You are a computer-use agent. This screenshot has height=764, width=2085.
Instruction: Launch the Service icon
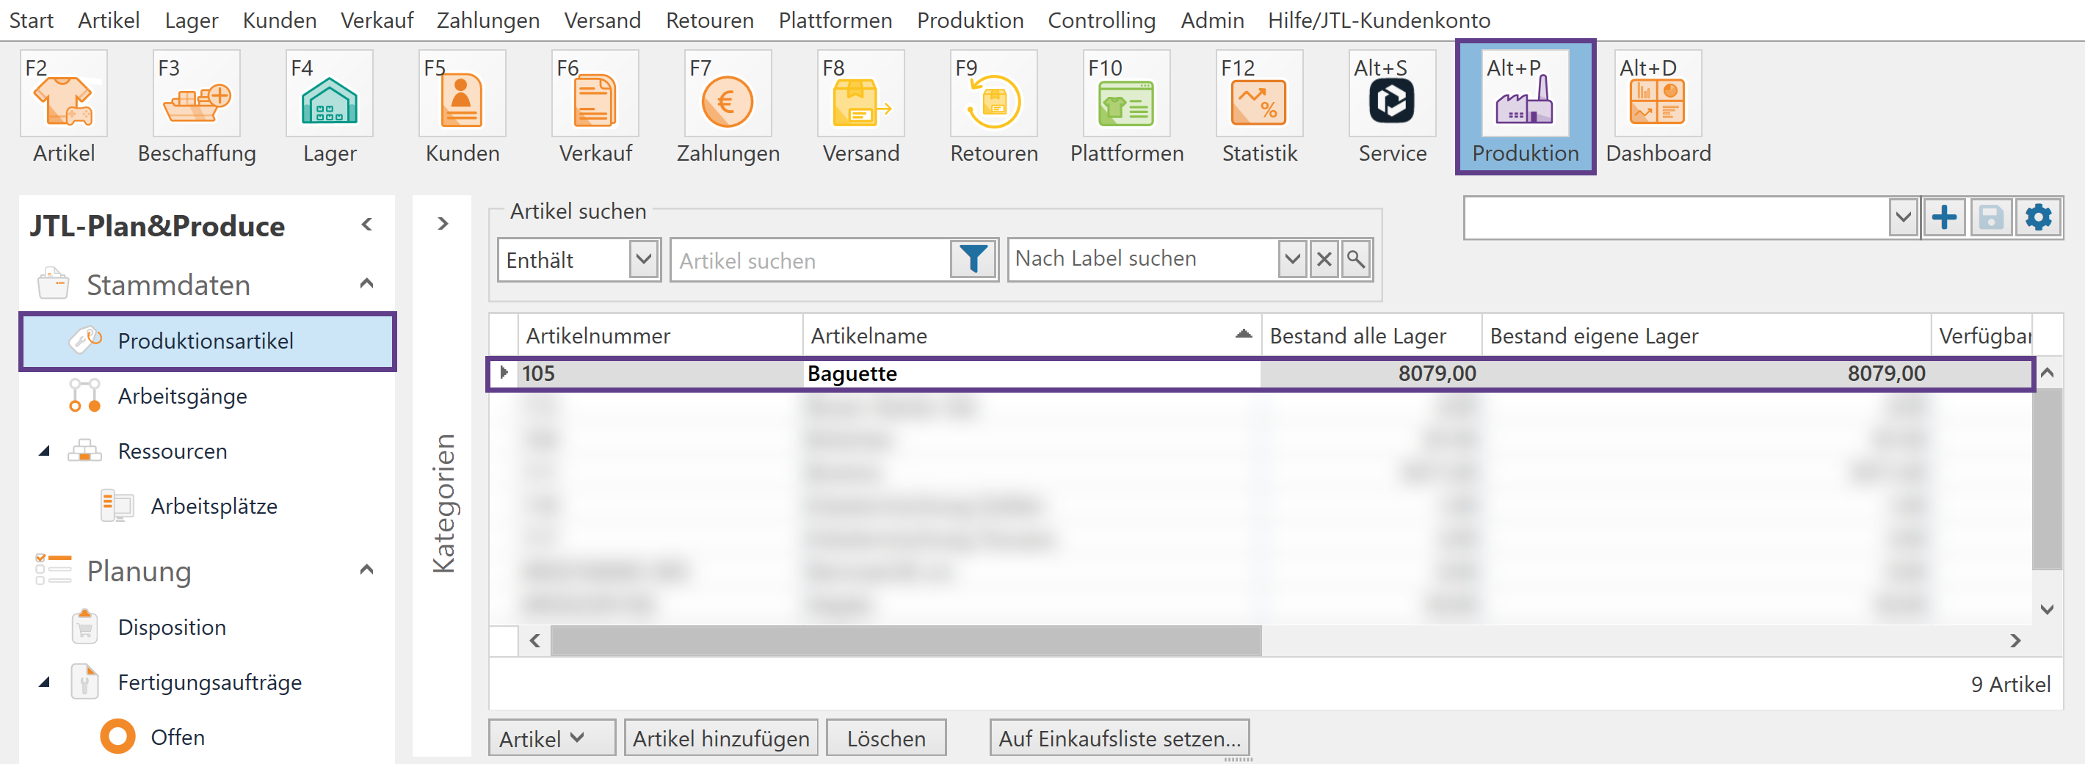[1391, 103]
